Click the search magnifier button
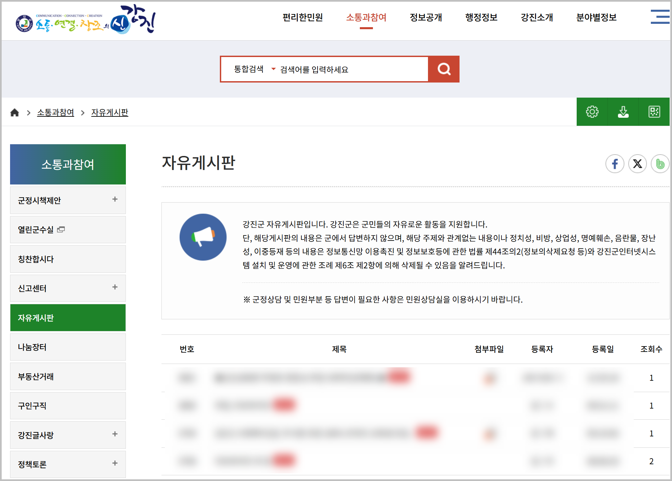Viewport: 672px width, 481px height. 444,69
